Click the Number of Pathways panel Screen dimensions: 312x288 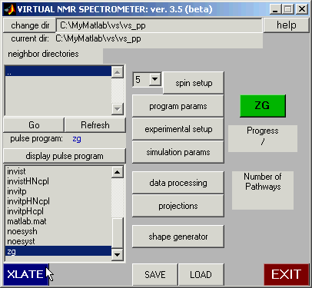click(x=263, y=190)
